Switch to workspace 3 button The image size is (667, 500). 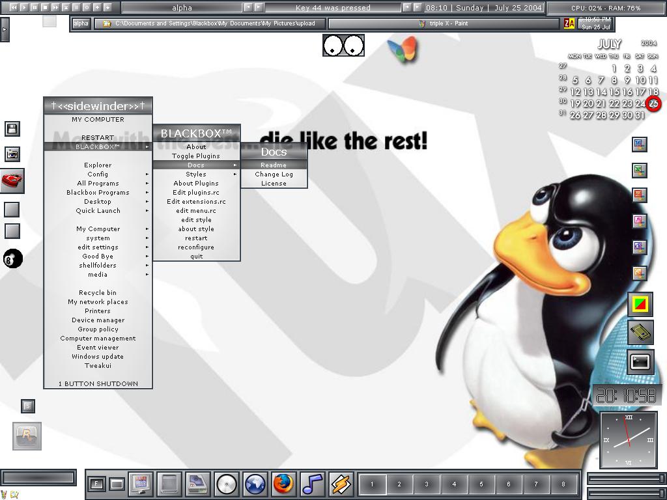pos(426,484)
